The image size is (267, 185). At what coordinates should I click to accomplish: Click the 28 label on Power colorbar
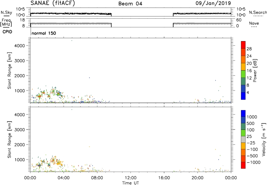pyautogui.click(x=249, y=49)
